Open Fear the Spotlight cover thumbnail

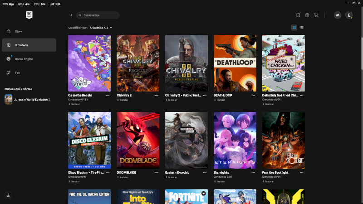pyautogui.click(x=283, y=141)
